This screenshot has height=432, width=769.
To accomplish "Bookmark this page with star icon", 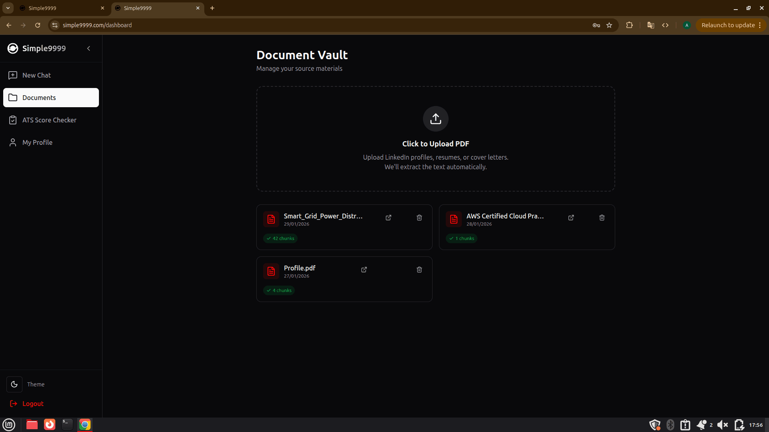I will click(609, 25).
